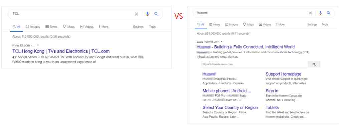The image size is (343, 130).
Task: Open 'Select Your Country or Region' link
Action: pyautogui.click(x=230, y=107)
